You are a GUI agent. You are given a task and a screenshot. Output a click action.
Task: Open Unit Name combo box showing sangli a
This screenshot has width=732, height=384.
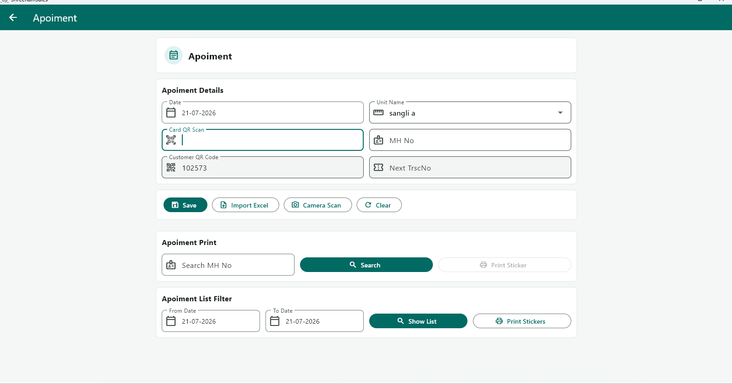tap(470, 112)
